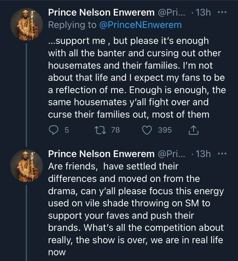Click the retweet count number 78
The image size is (238, 261).
coord(115,130)
